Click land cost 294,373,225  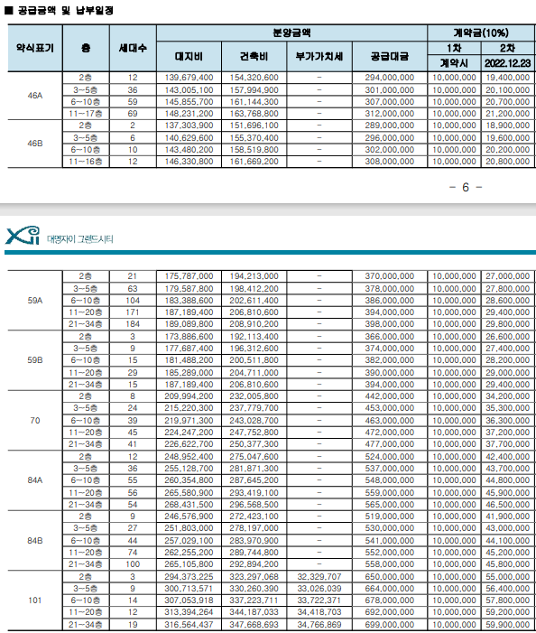coord(189,577)
